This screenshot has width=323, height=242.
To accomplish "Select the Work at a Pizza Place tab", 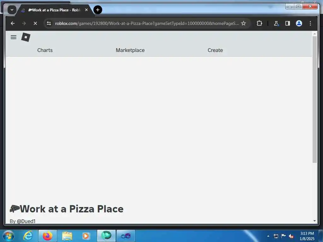I will (54, 10).
